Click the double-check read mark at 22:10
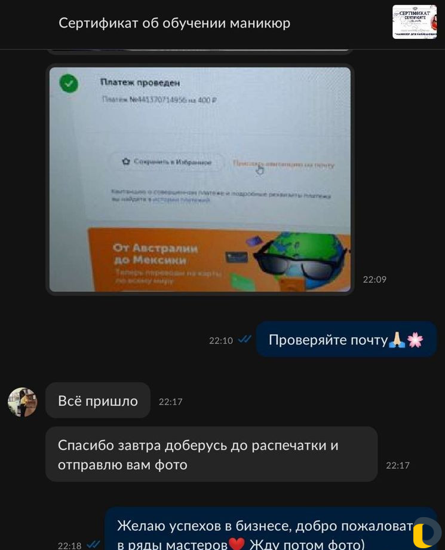The image size is (445, 550). point(244,339)
